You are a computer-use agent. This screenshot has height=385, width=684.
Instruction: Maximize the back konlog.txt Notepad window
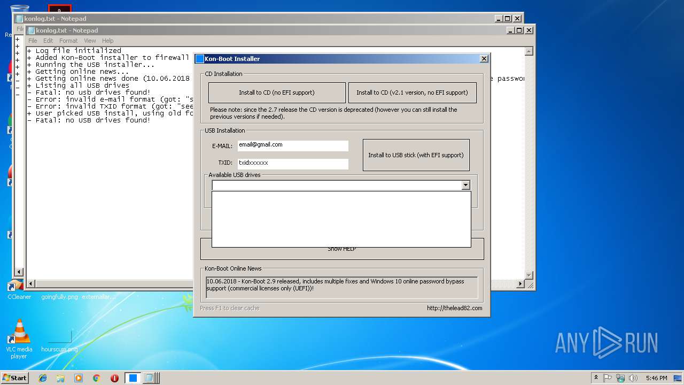point(508,19)
